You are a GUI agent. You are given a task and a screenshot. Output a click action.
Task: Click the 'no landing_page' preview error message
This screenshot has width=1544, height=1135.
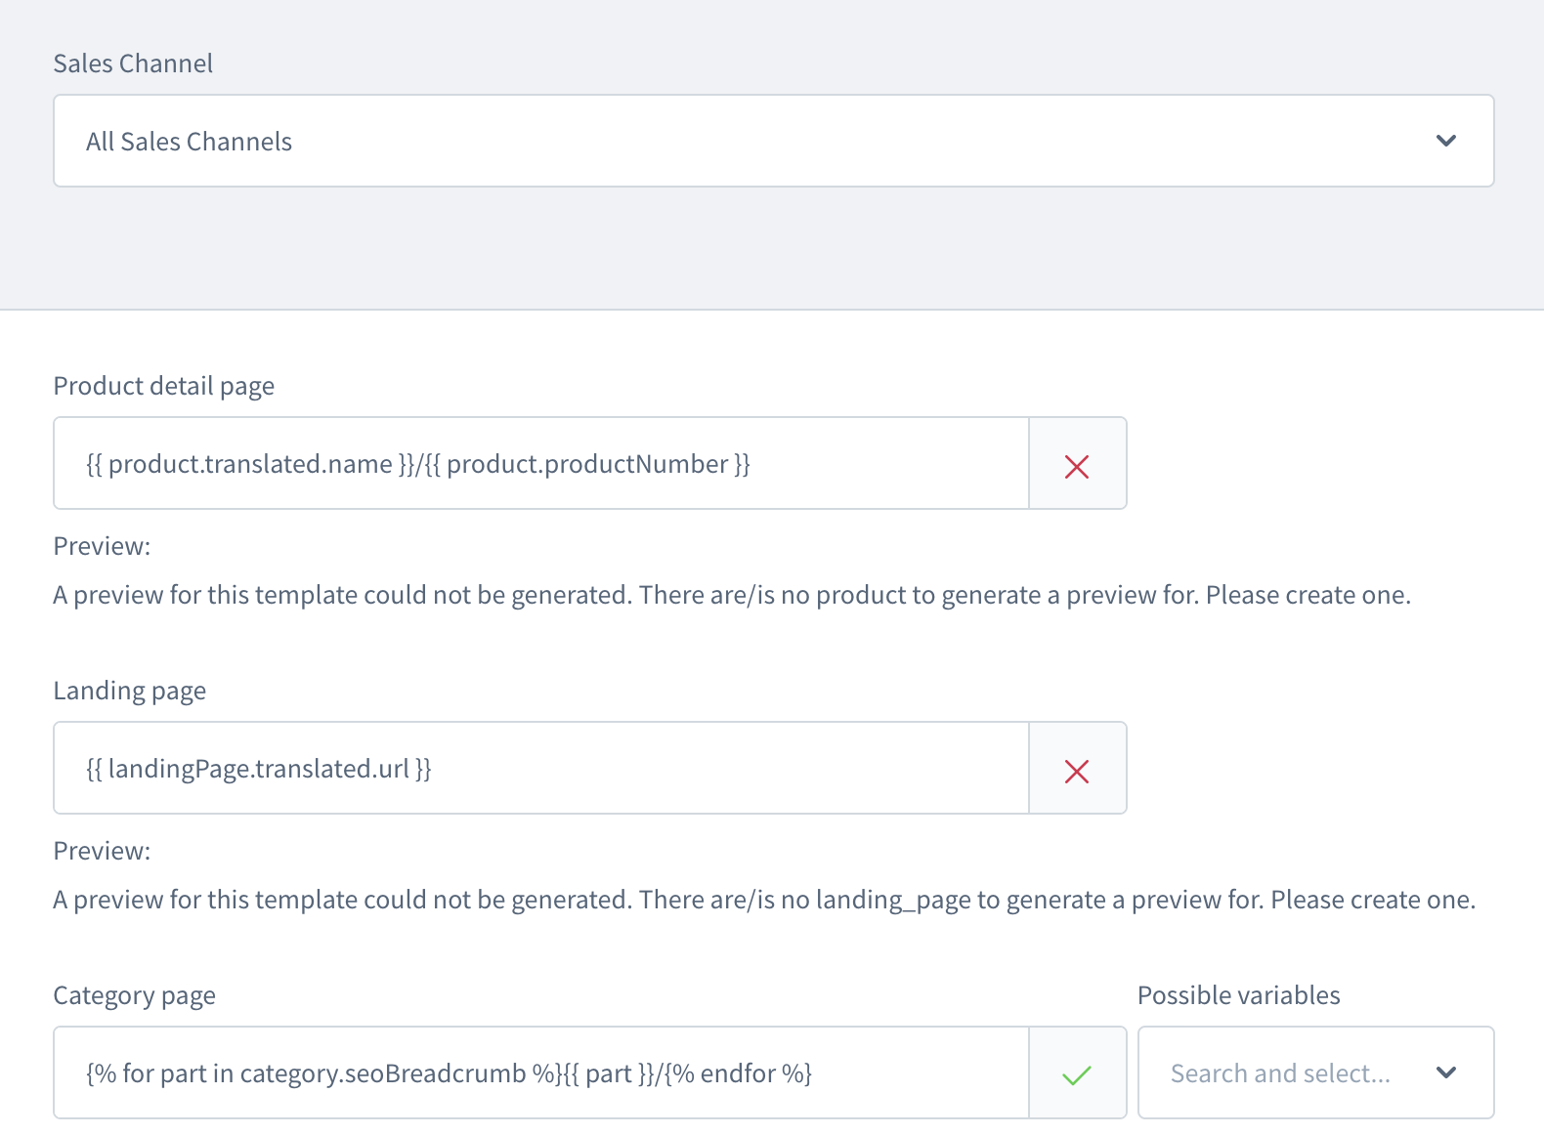[x=763, y=900]
